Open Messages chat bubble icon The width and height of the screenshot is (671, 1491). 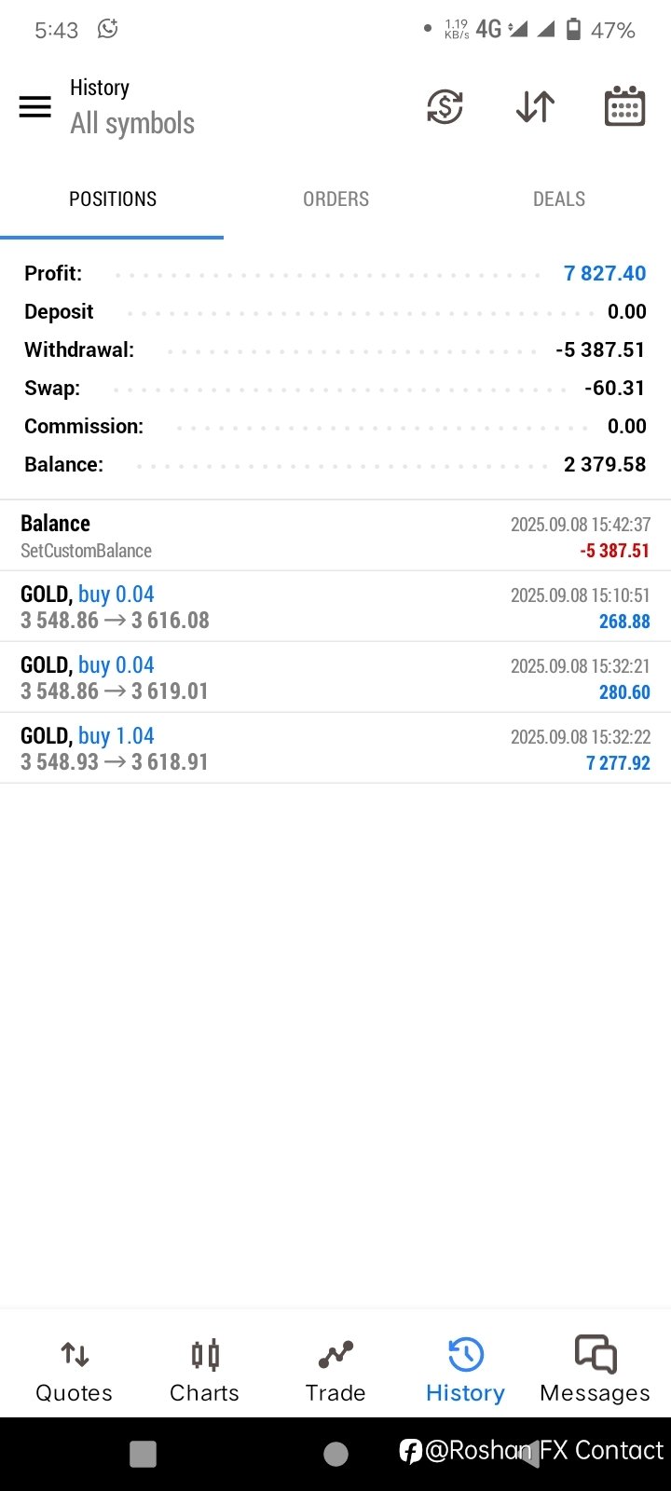pos(596,1354)
